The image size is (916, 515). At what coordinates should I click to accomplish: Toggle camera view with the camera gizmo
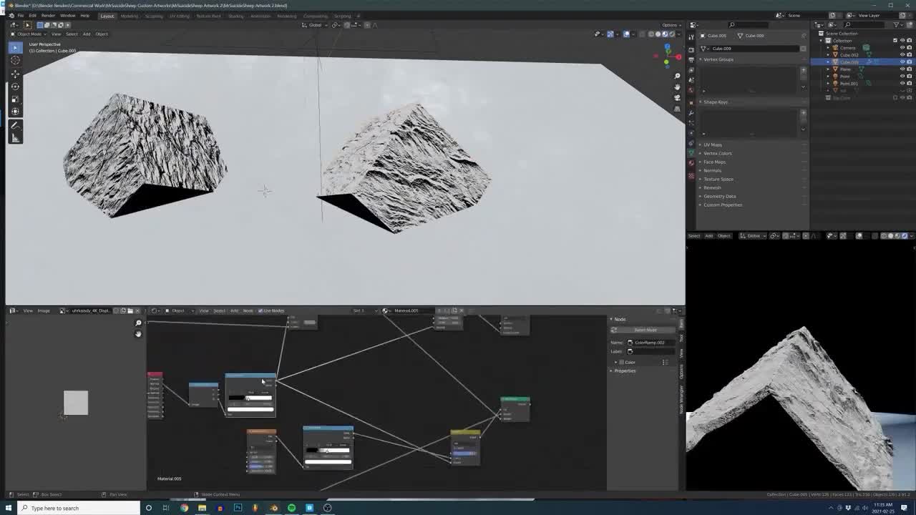pyautogui.click(x=677, y=98)
